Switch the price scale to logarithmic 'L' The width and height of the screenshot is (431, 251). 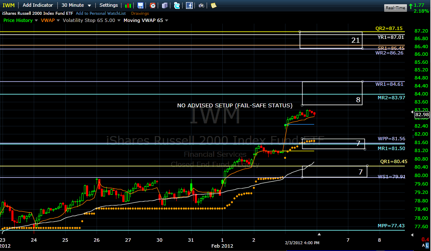coord(427,245)
